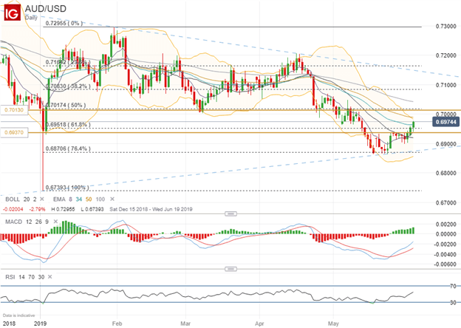The image size is (461, 328).
Task: Click the RSI 70 level axis label
Action: (453, 286)
